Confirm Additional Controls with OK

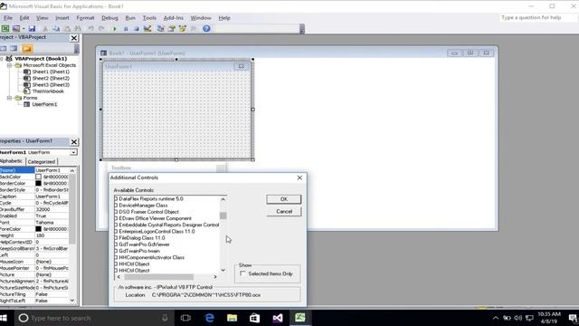(283, 199)
